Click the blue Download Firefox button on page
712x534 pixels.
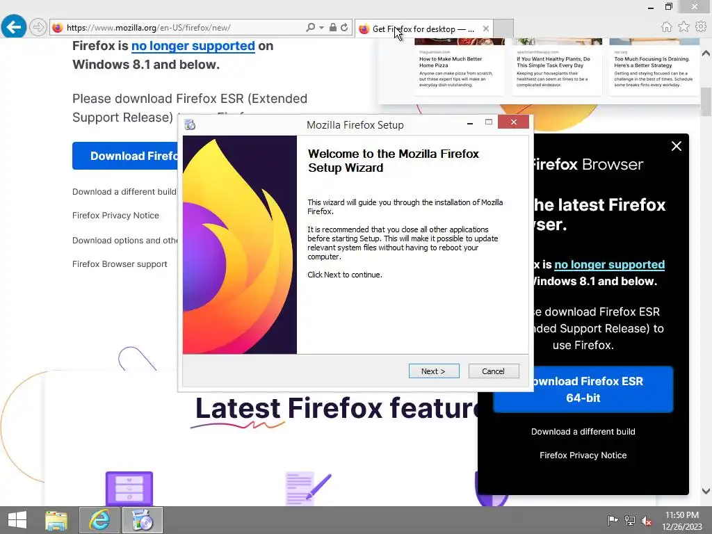click(x=126, y=156)
